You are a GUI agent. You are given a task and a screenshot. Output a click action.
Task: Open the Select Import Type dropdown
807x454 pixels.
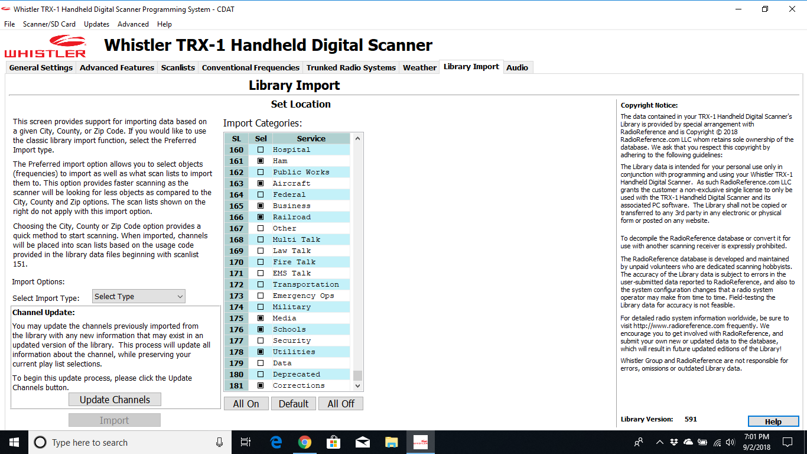click(139, 296)
